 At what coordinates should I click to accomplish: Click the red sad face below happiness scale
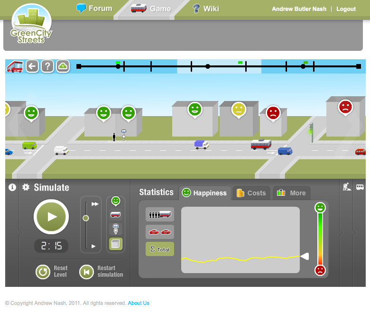[320, 270]
